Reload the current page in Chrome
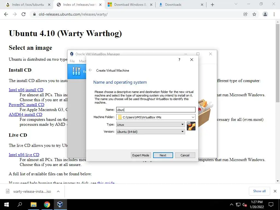Viewport: 280px width, 210px height. click(24, 14)
